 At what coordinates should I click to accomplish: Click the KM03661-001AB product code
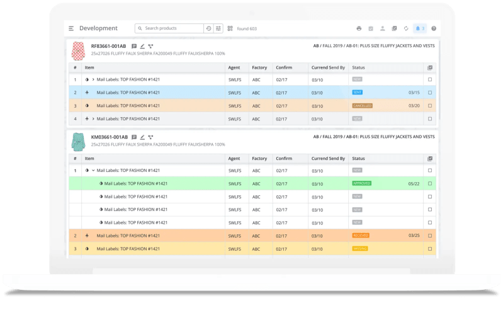(110, 137)
